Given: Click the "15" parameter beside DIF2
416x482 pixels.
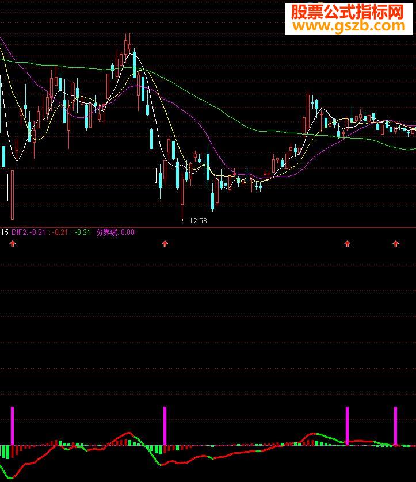Looking at the screenshot, I should (4, 232).
